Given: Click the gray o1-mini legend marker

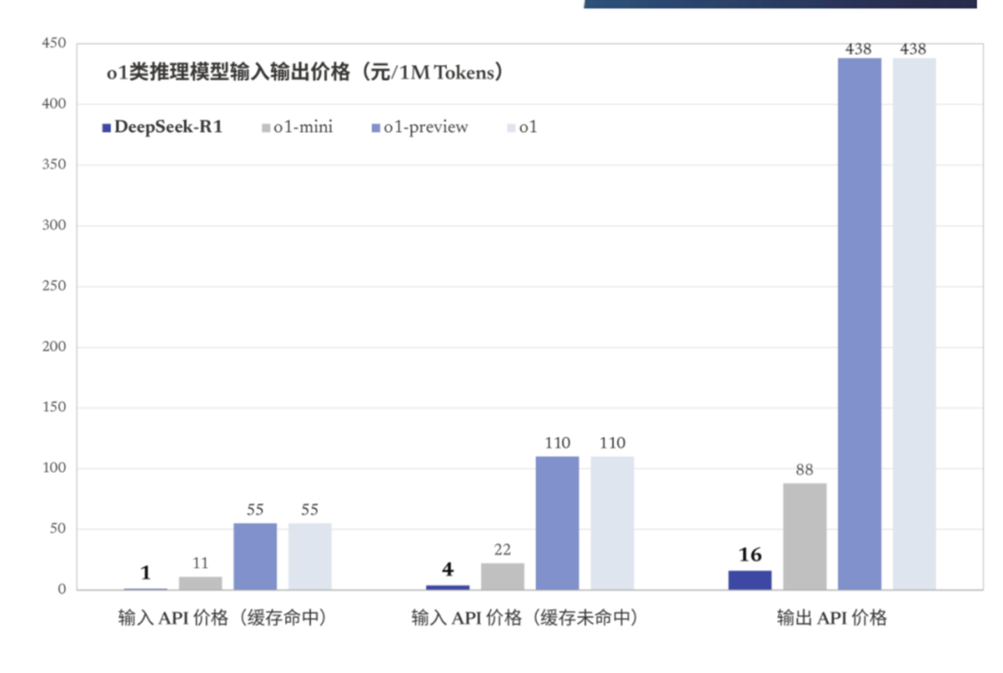Looking at the screenshot, I should pos(266,128).
